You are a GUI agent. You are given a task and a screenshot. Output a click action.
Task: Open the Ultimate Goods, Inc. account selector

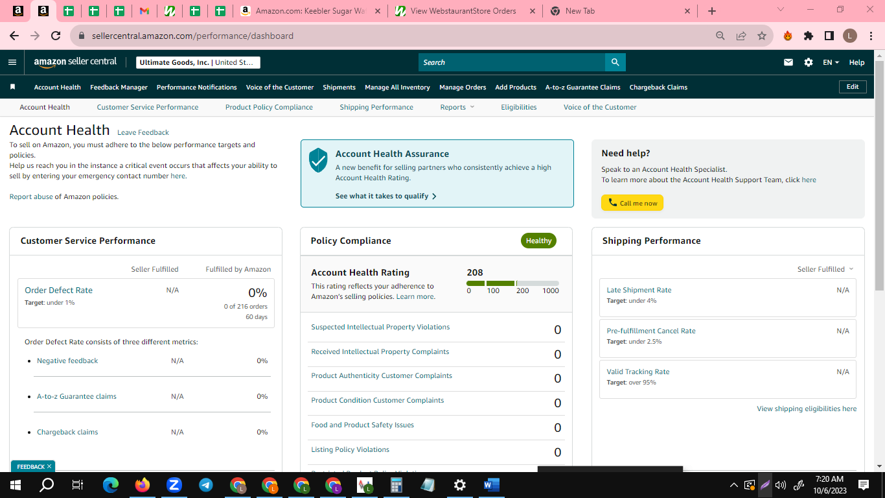(198, 62)
